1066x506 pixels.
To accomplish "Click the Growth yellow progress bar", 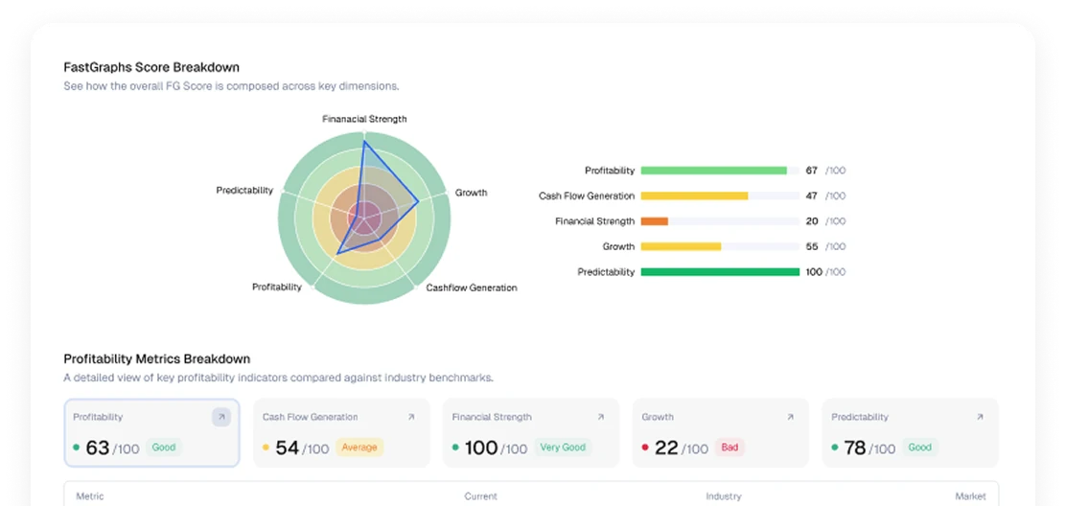I will click(x=681, y=246).
